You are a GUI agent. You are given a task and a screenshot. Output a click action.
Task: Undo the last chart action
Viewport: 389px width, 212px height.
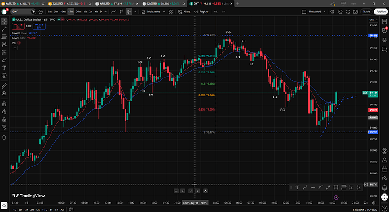(x=215, y=12)
